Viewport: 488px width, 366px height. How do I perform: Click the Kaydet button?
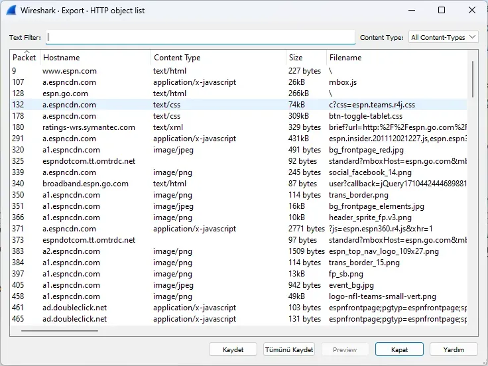[233, 349]
